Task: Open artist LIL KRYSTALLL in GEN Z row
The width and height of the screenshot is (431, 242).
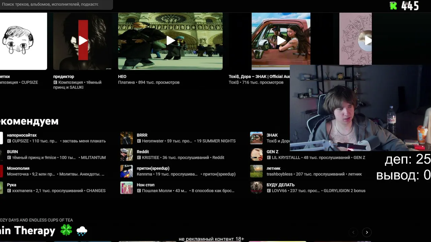Action: click(286, 157)
